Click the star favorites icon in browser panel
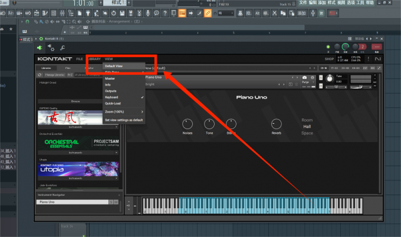401x237 pixels. (11, 29)
